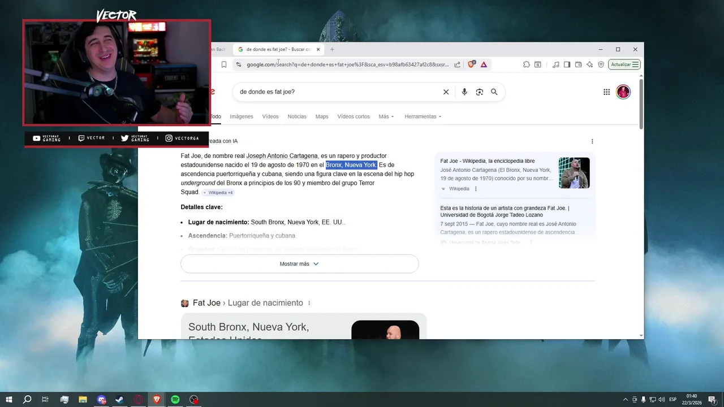Start voice search with microphone icon
The width and height of the screenshot is (724, 407).
click(464, 92)
